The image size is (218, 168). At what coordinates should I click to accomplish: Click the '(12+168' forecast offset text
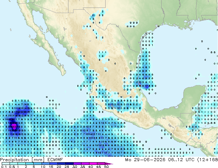[x=208, y=160]
